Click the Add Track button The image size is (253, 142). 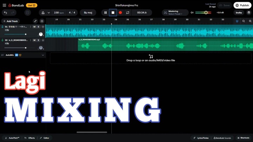click(x=10, y=21)
